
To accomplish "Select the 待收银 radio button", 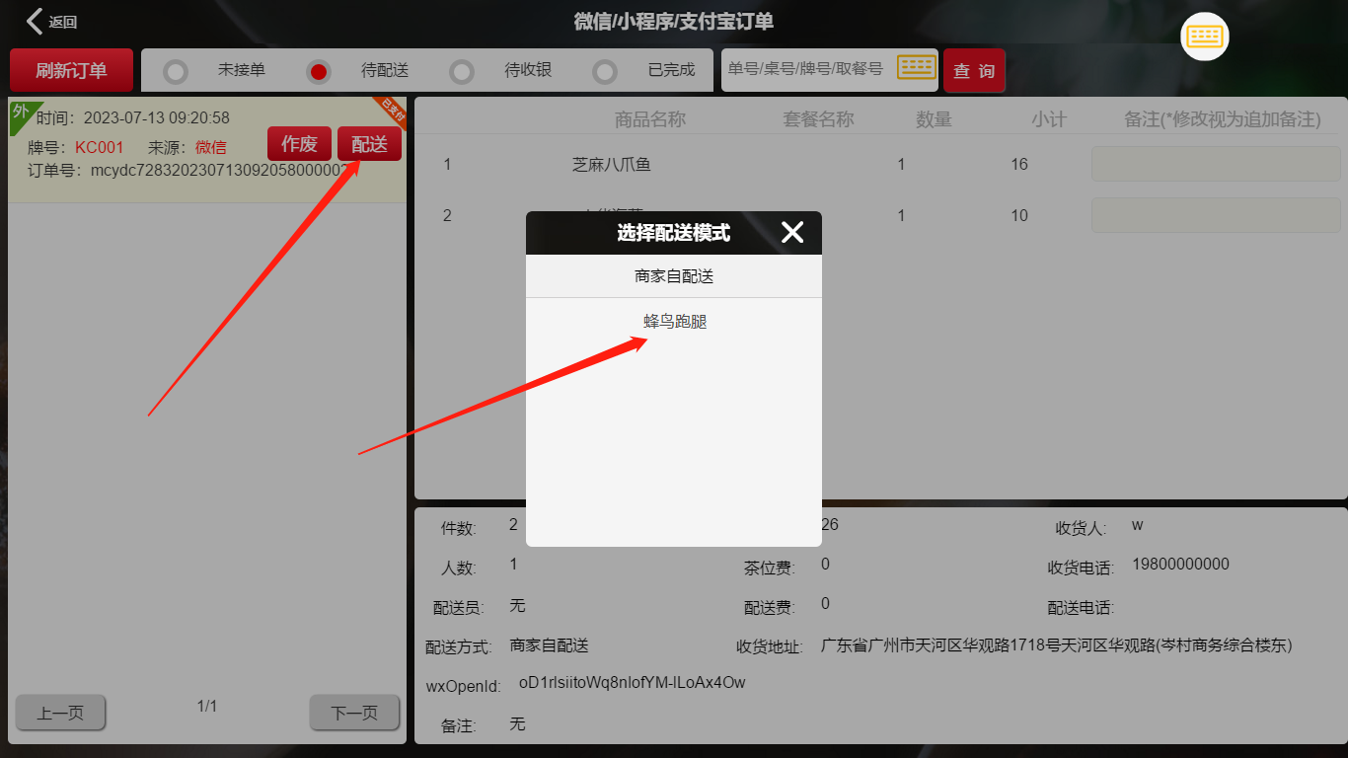I will pyautogui.click(x=462, y=71).
